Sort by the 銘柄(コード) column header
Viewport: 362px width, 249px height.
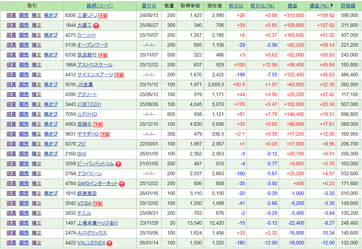(x=100, y=6)
